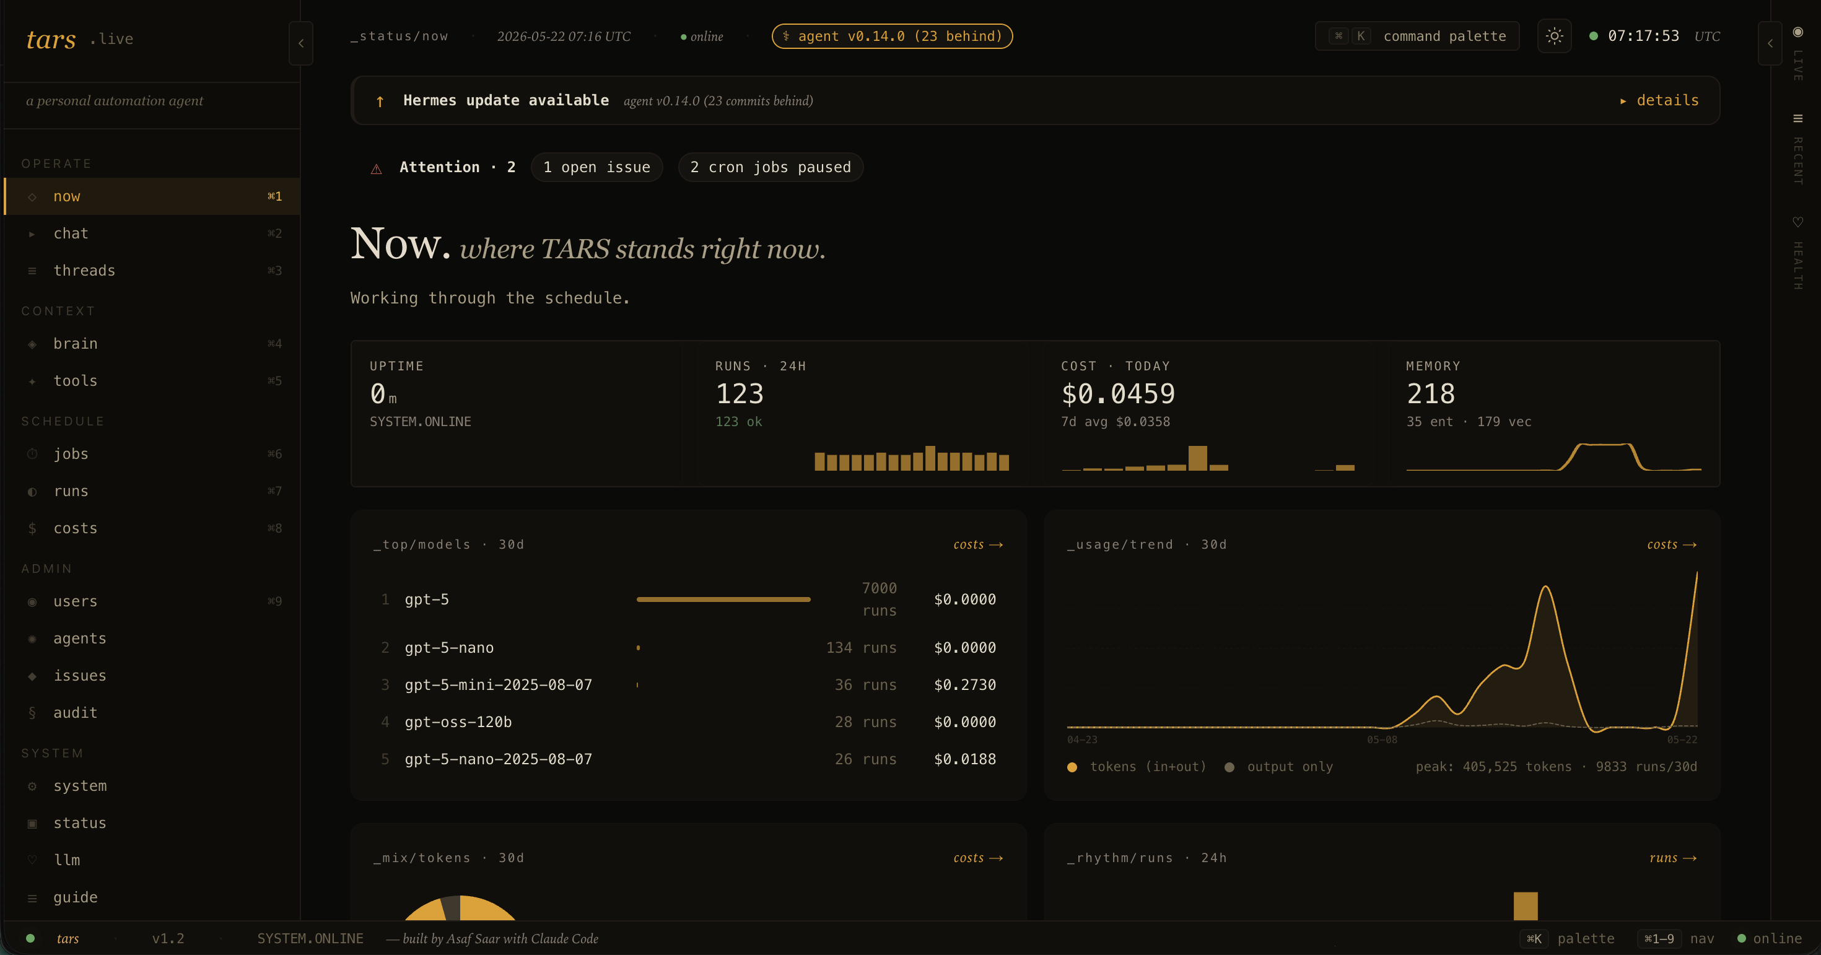Screen dimensions: 1821x955
Task: Click the UPTIME stat card
Action: (x=517, y=414)
